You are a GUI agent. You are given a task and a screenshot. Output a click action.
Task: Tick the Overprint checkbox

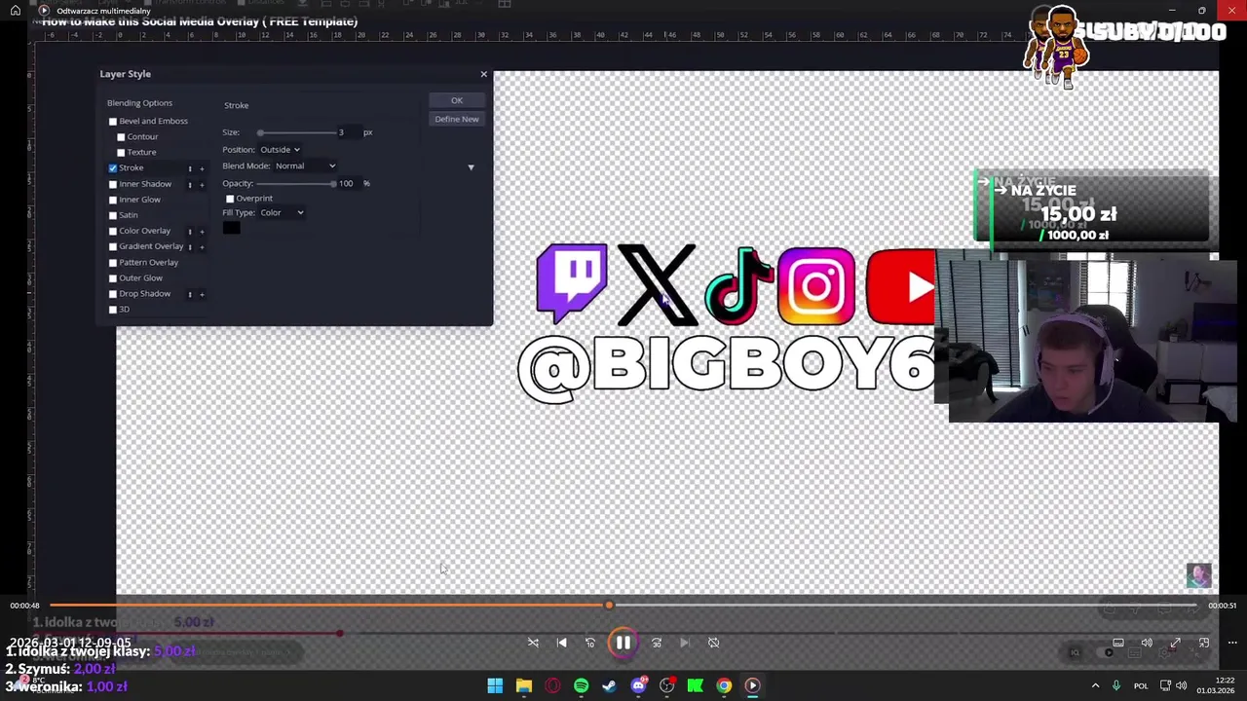tap(230, 199)
